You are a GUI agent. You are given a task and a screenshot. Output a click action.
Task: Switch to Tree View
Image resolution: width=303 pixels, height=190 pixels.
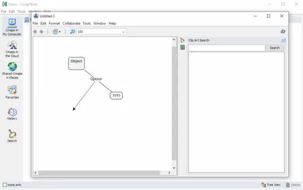click(271, 185)
